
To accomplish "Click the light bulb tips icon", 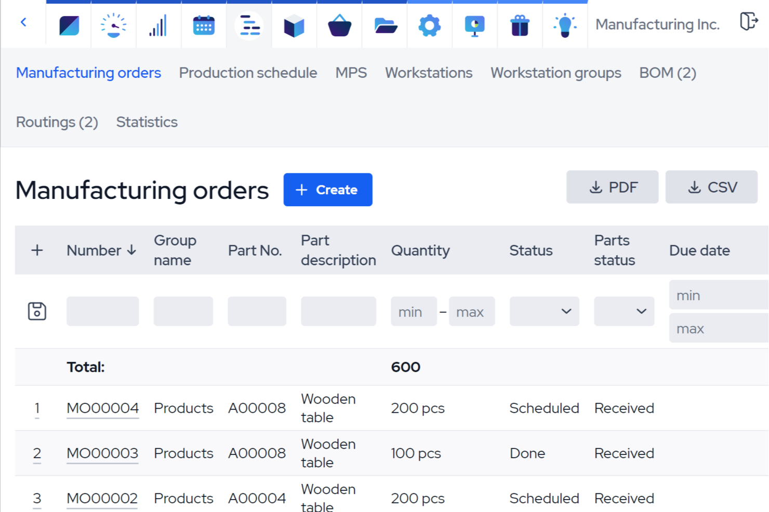I will [565, 24].
